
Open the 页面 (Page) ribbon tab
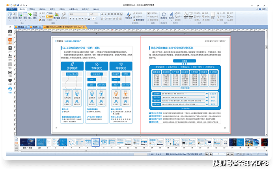[32, 8]
